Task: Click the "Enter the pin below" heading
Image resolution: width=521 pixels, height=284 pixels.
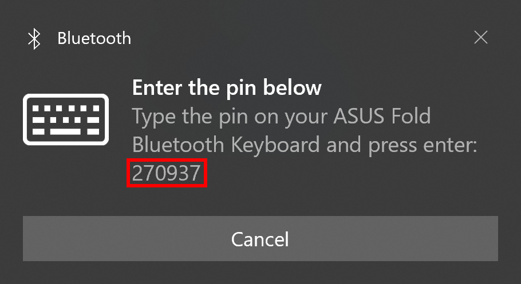Action: pyautogui.click(x=227, y=87)
